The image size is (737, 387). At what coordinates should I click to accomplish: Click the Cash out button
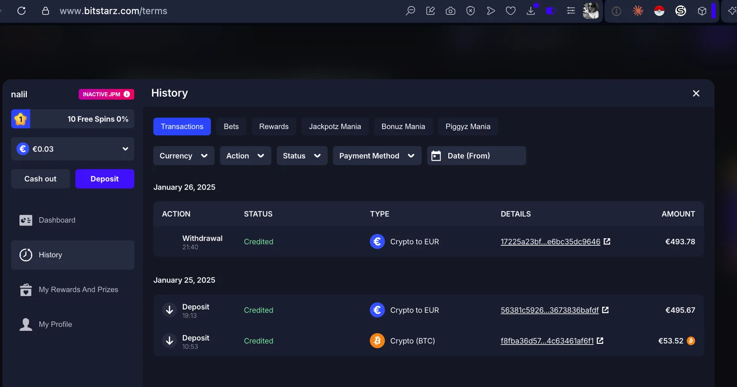(x=41, y=179)
